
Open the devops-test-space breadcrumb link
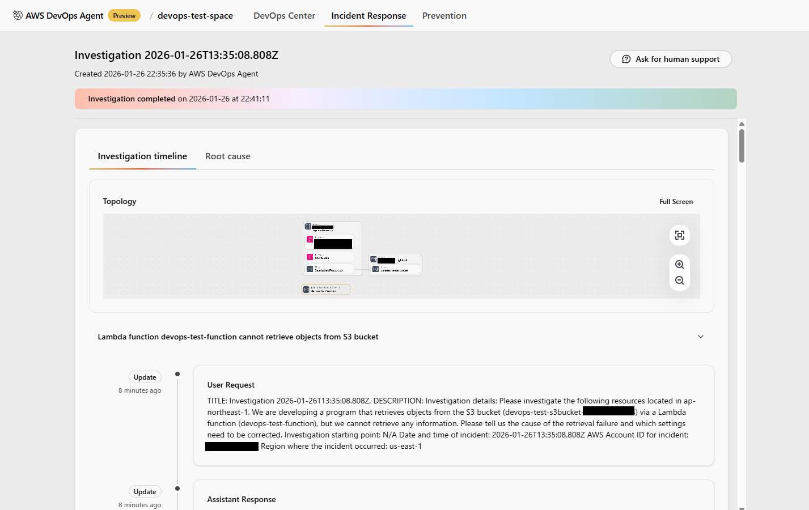coord(195,16)
